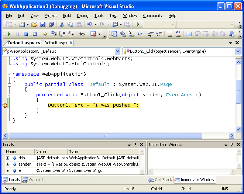Click the Show Next Statement yellow arrow icon

[45, 34]
